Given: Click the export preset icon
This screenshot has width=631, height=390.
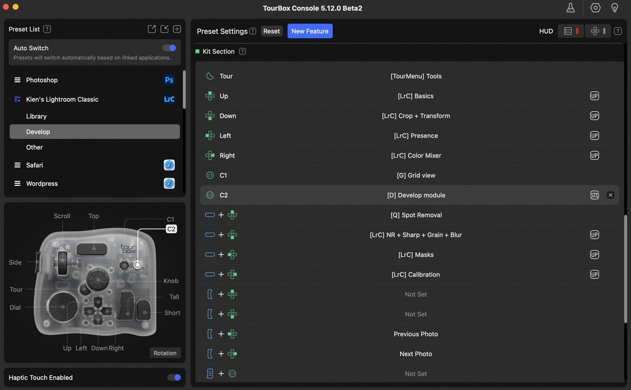Looking at the screenshot, I should pyautogui.click(x=151, y=29).
